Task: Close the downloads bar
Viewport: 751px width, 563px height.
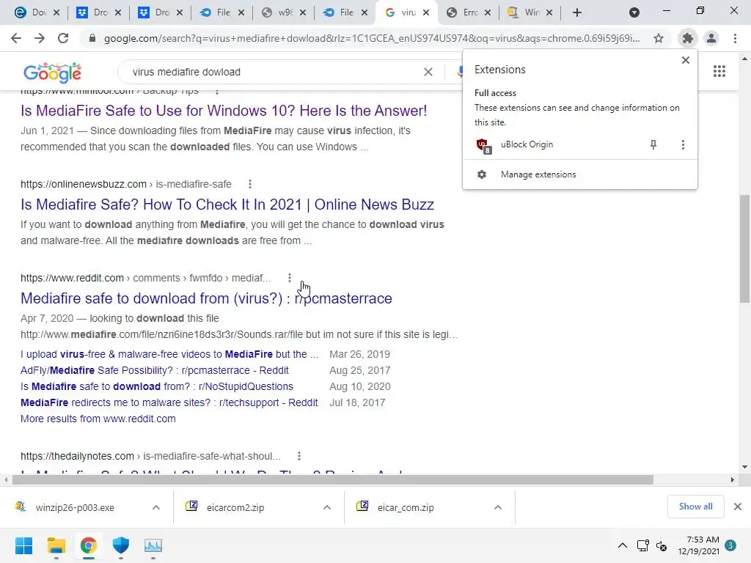Action: tap(738, 507)
